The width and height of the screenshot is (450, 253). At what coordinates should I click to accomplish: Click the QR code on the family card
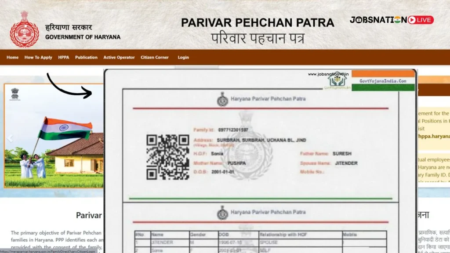coord(167,157)
